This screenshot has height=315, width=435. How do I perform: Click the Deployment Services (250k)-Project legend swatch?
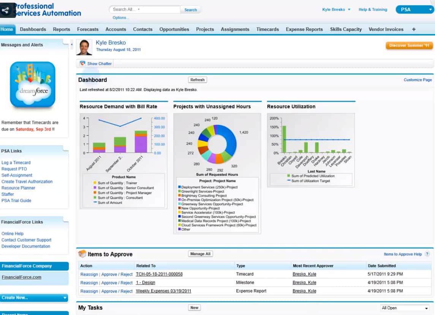point(179,187)
